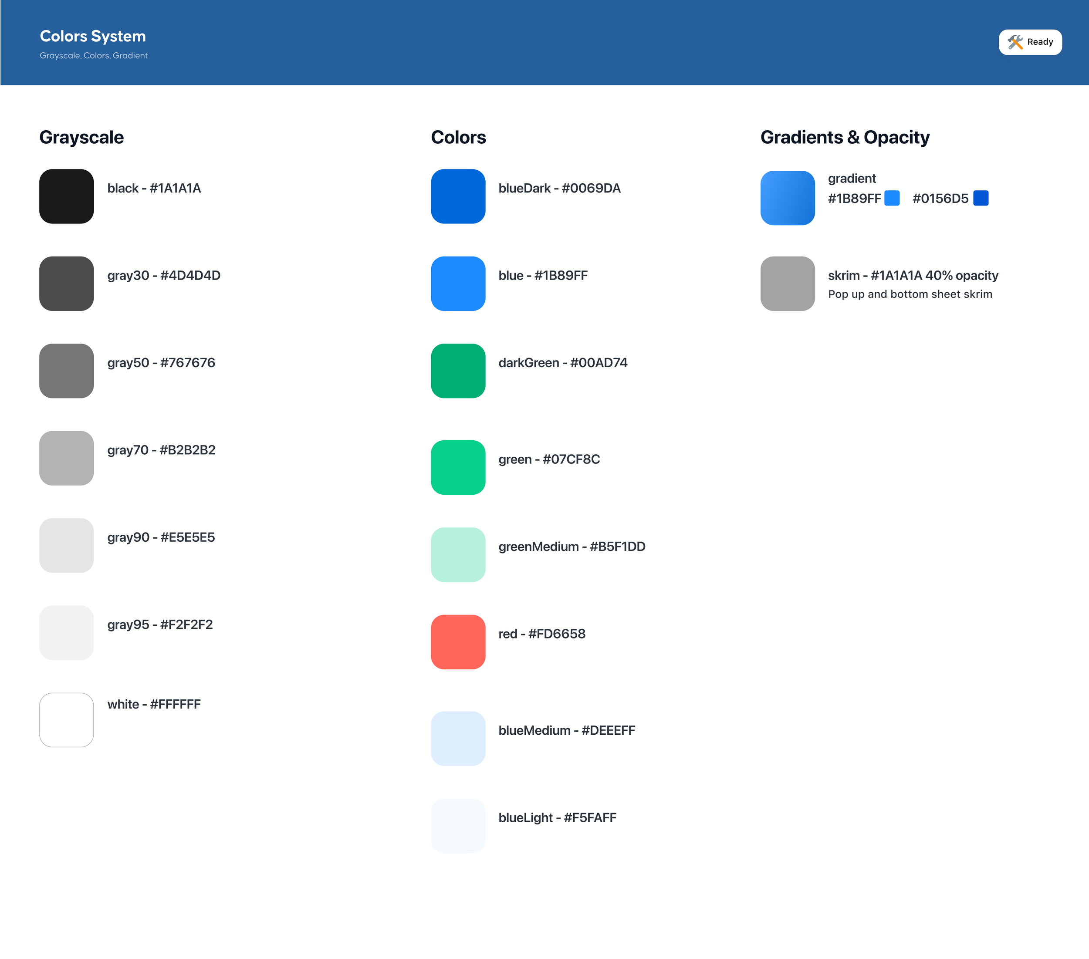Click the blueDark #0069DA swatch
The width and height of the screenshot is (1089, 959).
pyautogui.click(x=458, y=196)
